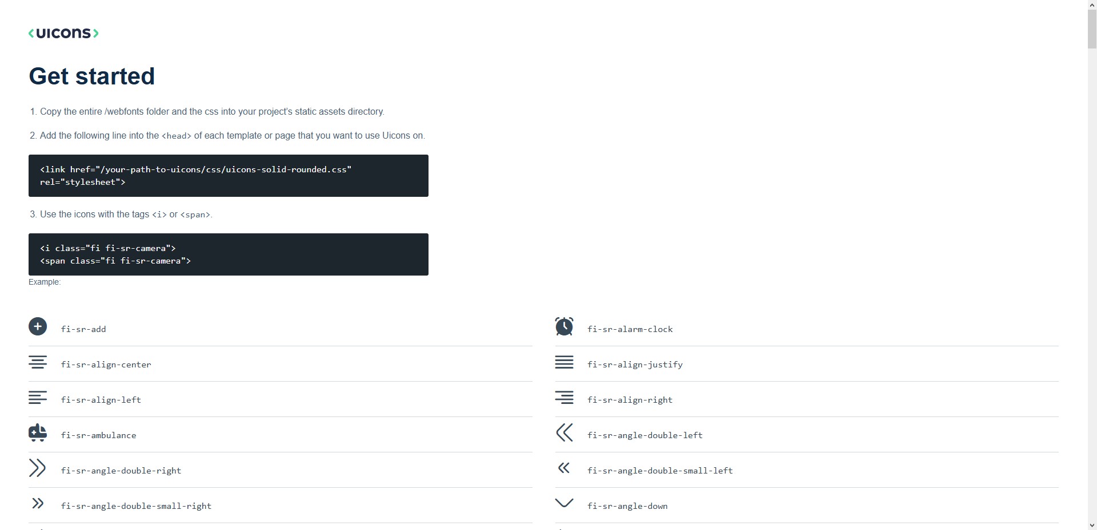The image size is (1097, 530).
Task: Click the Get started heading
Action: (92, 76)
